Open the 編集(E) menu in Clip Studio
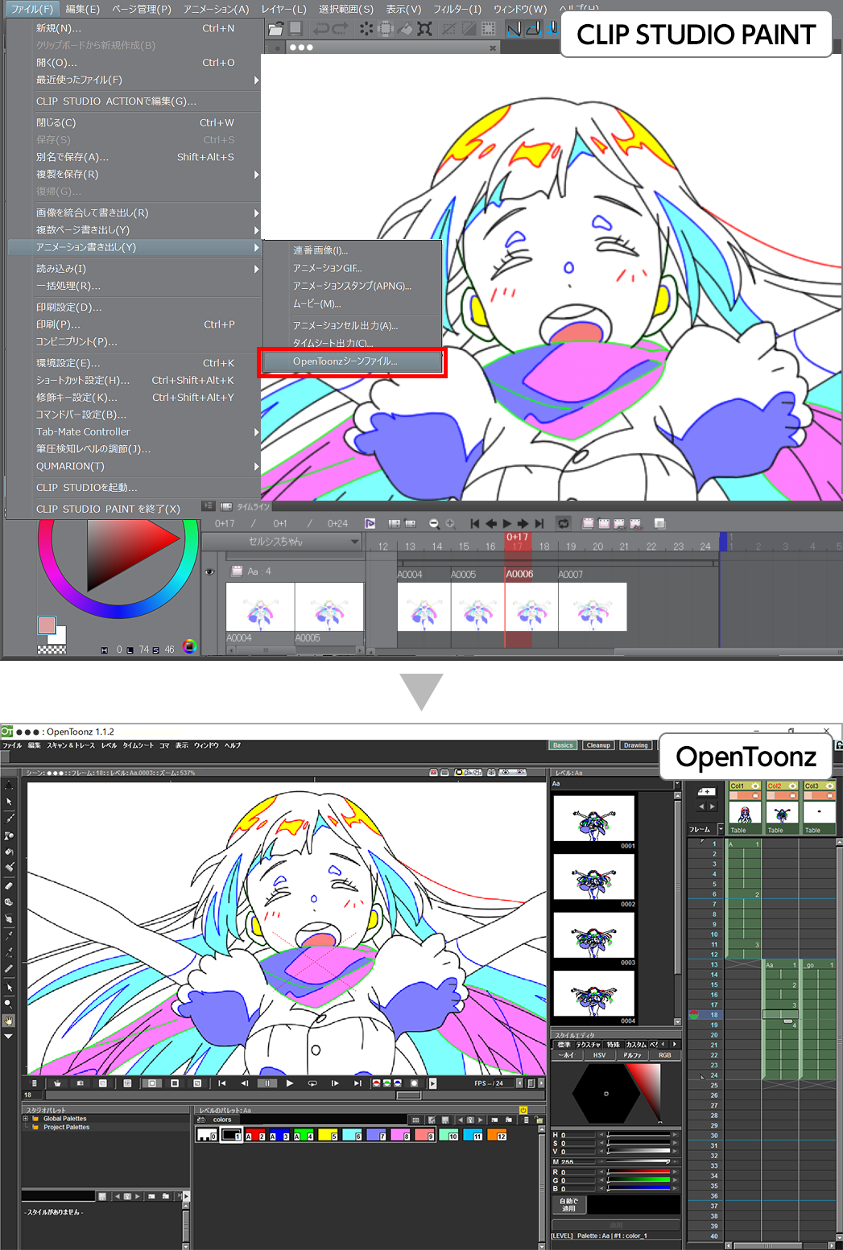Screen dimensions: 843x1250 click(82, 9)
